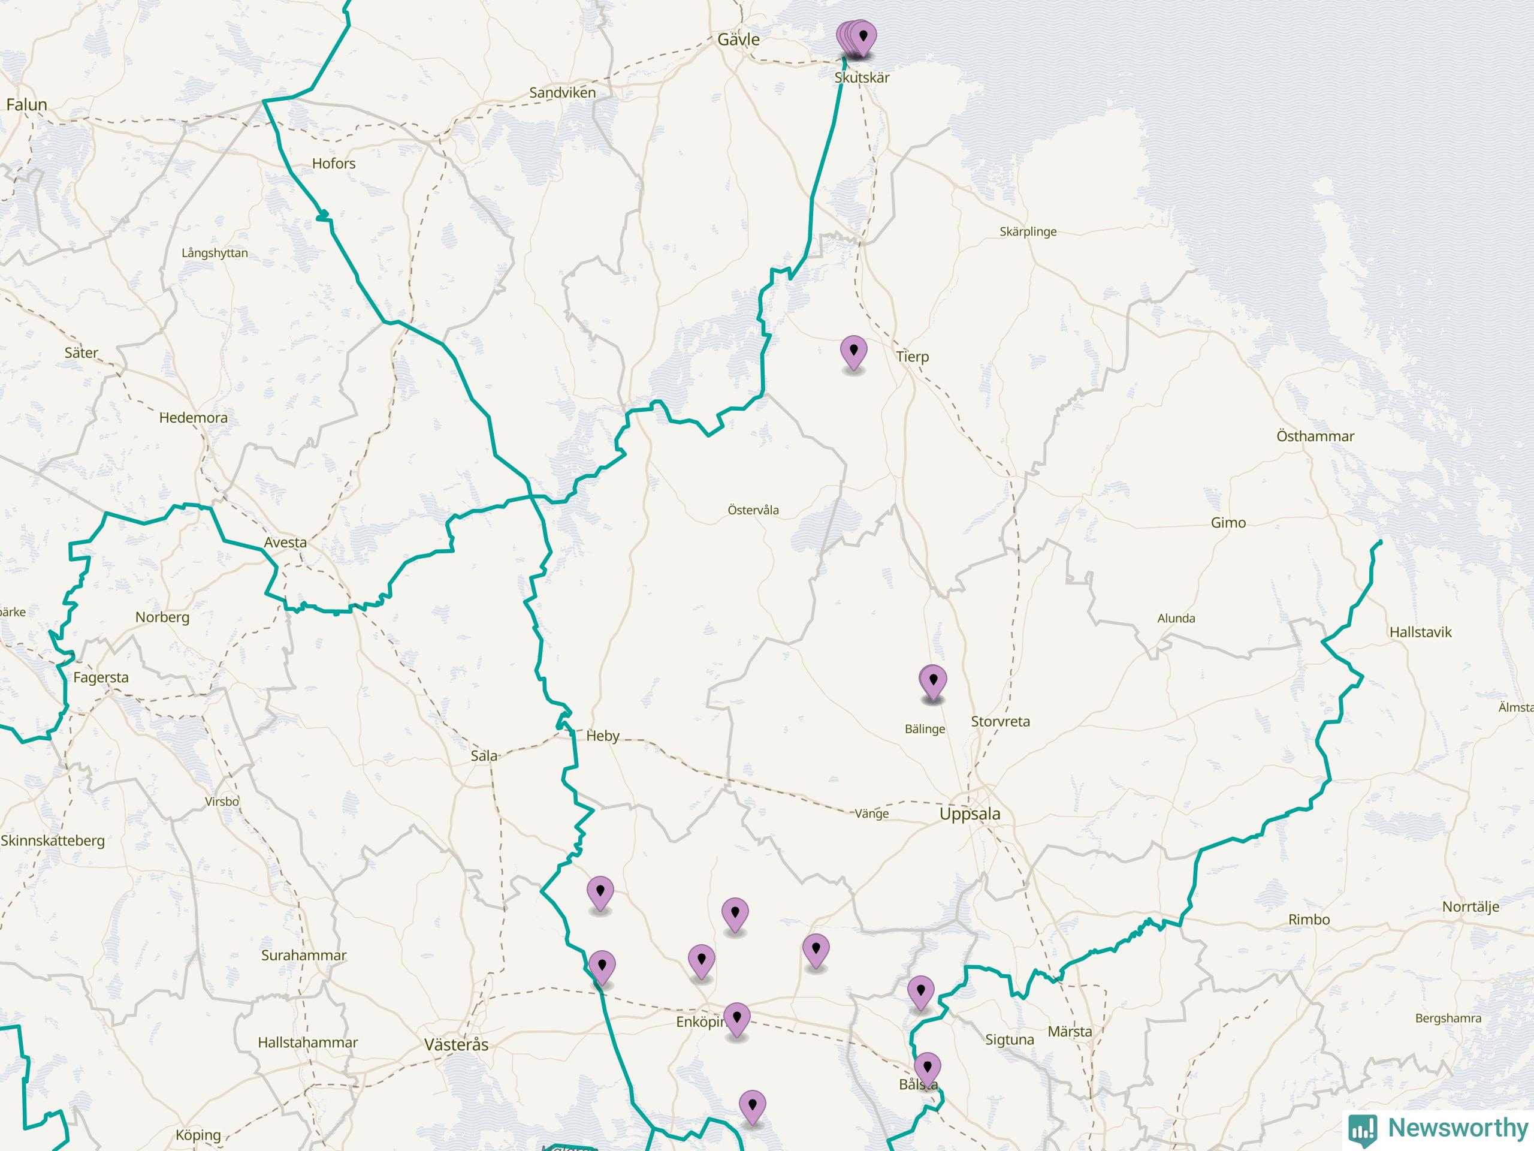Click the Heby town label

(603, 736)
